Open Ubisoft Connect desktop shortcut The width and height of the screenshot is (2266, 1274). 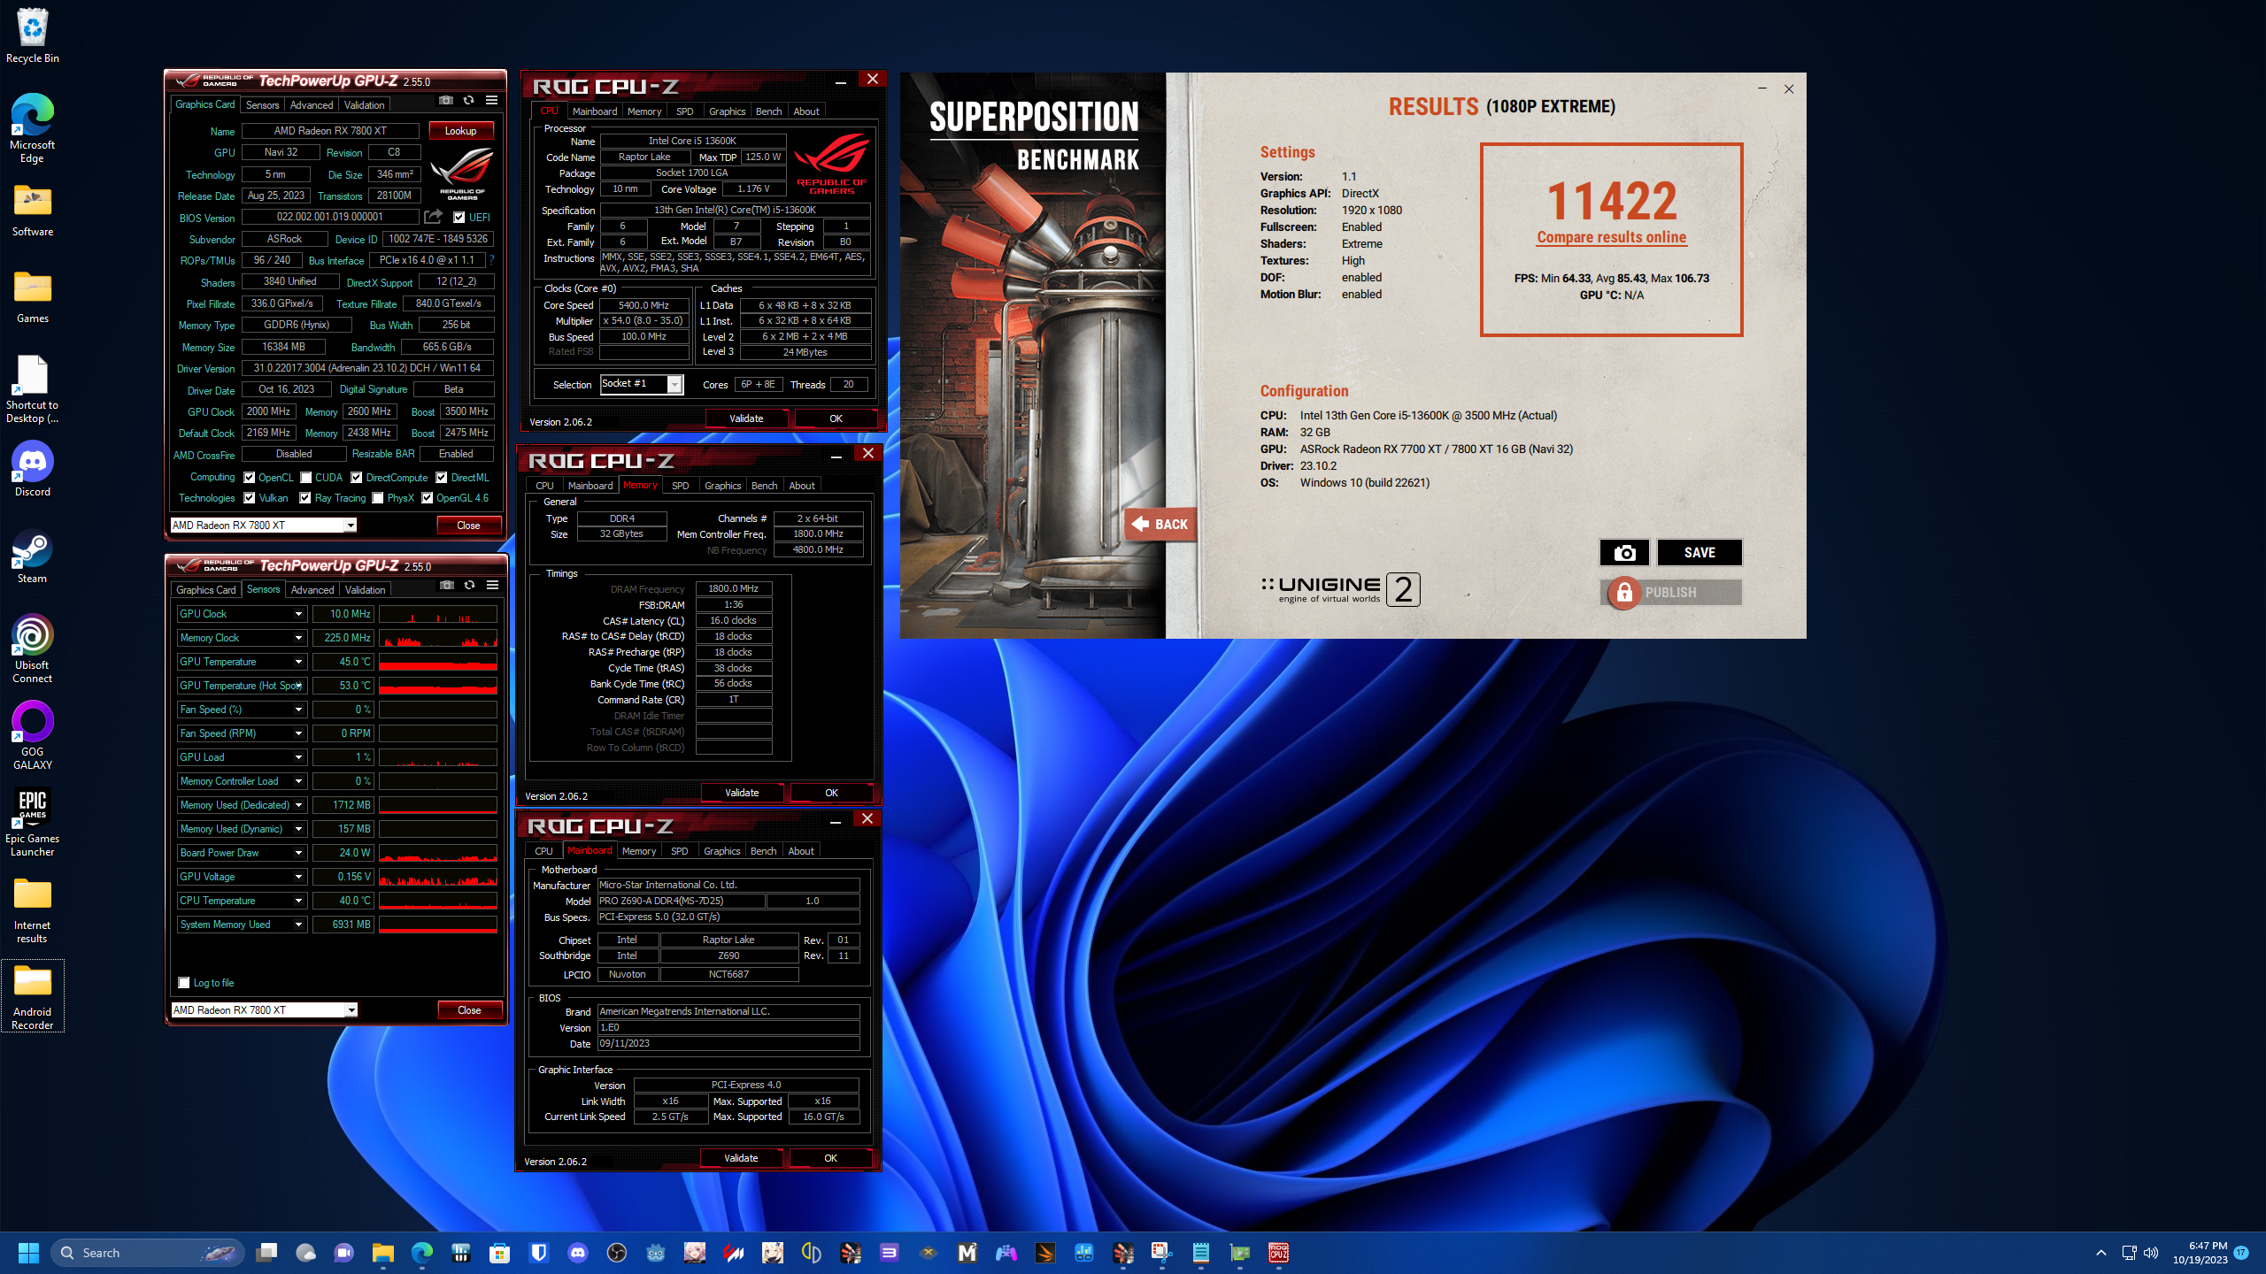33,649
